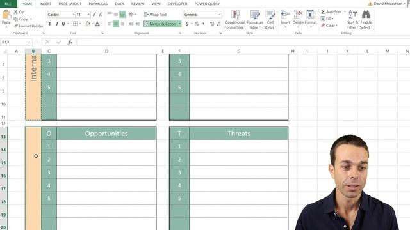Open Find & Select menu
Viewport: 410px width, 230px height.
[366, 20]
